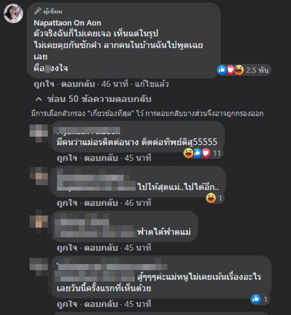
Task: Open the เกี่ยวข้องที่สุด filter notice text
Action: click(147, 113)
